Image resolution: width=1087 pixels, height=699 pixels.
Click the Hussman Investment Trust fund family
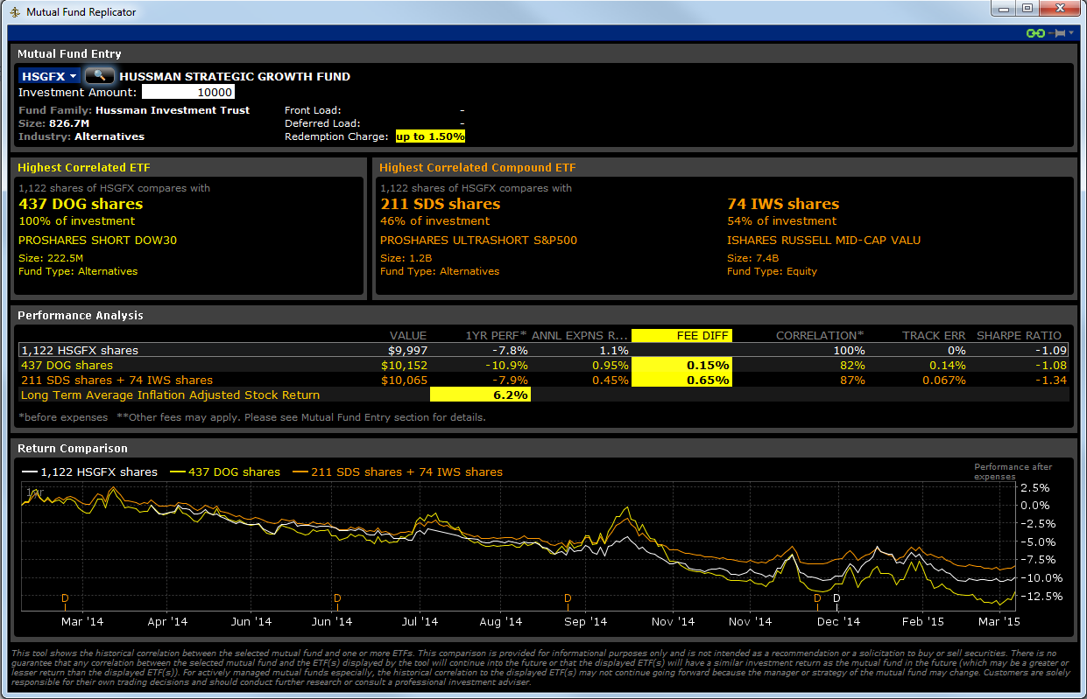click(173, 110)
